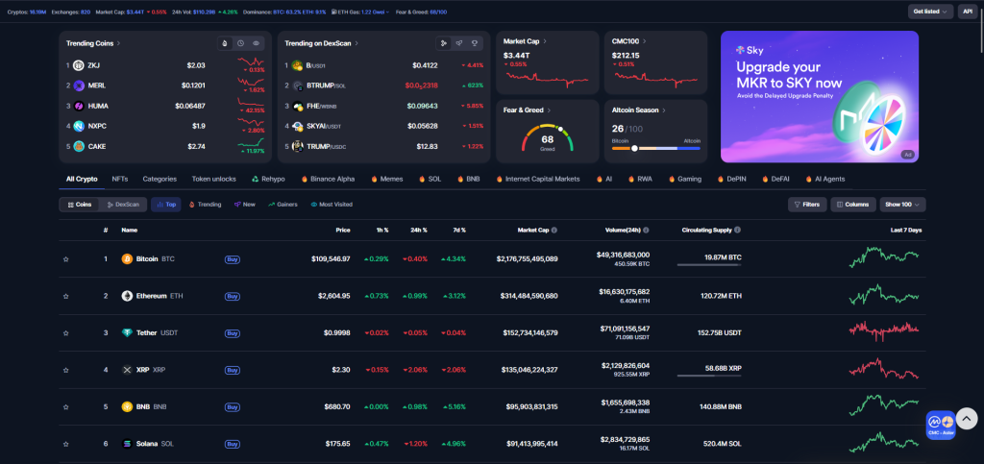The width and height of the screenshot is (984, 464).
Task: Add XRP to watchlist with star
Action: point(66,370)
